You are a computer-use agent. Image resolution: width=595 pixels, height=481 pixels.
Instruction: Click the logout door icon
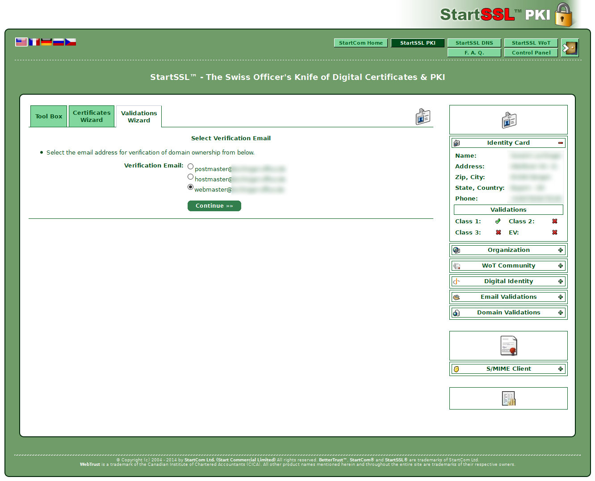570,48
